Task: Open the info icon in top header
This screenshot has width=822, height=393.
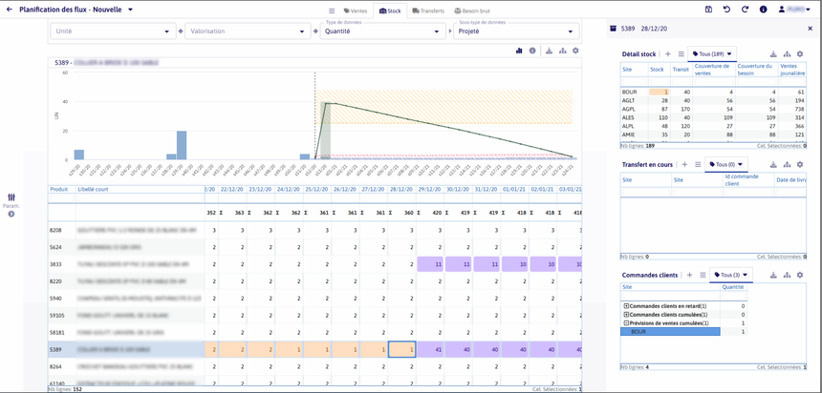Action: [764, 10]
